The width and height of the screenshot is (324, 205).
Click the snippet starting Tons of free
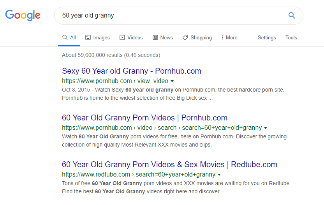(176, 187)
